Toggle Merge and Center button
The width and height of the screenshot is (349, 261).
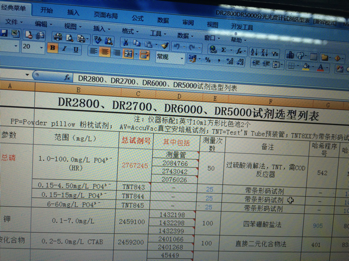pyautogui.click(x=128, y=54)
